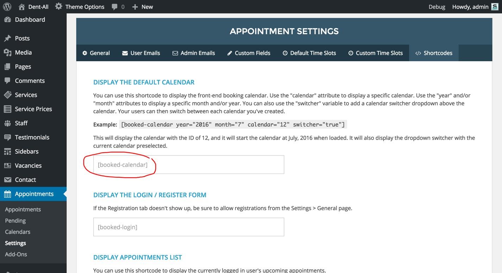Click the admin avatar icon
Image resolution: width=502 pixels, height=273 pixels.
[x=495, y=7]
